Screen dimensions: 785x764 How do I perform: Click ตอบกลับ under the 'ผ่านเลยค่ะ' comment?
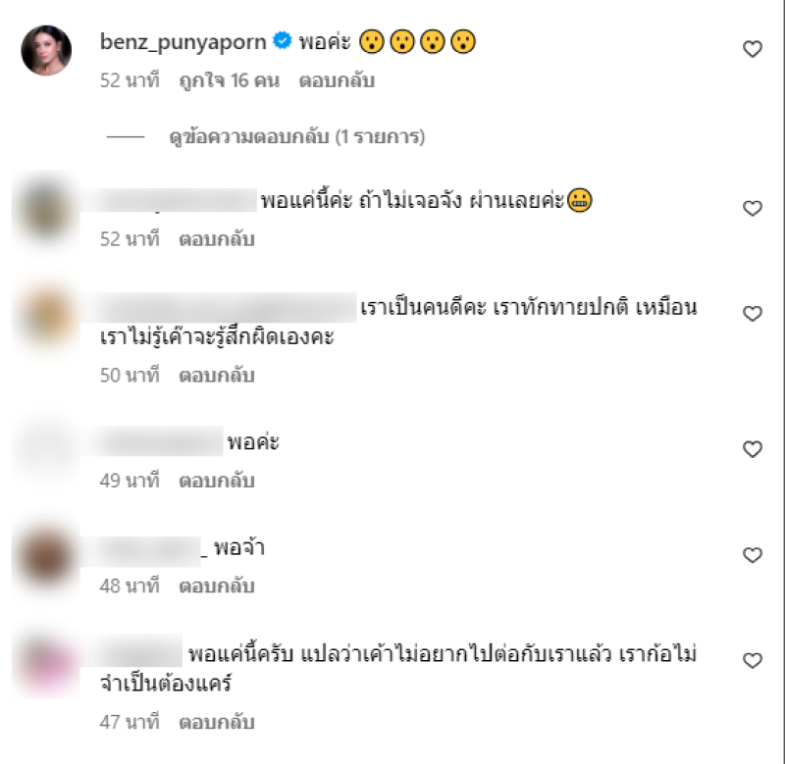tap(217, 239)
